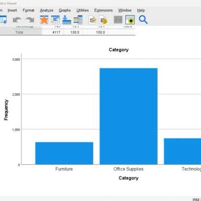
Task: Select the Total row label in frequency table
Action: (x=19, y=32)
